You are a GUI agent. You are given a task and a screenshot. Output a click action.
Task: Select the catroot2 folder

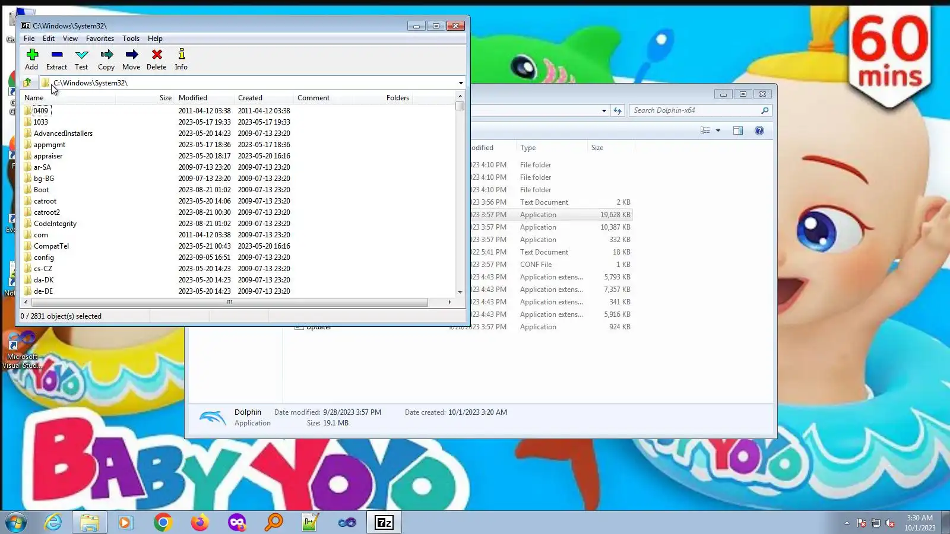pos(47,212)
